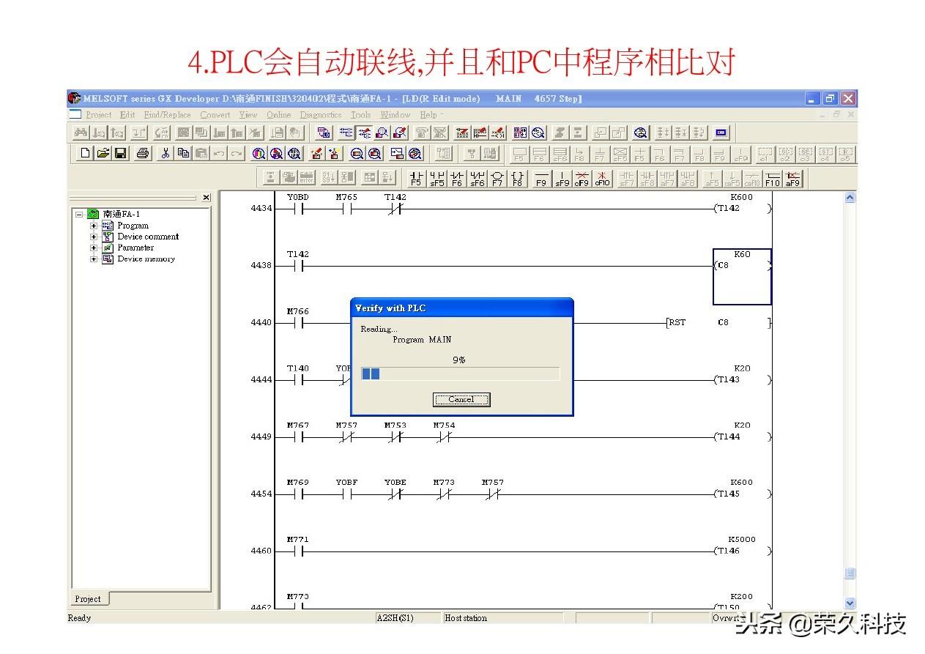Select the 南通FA-1 root item
Viewport: 925px width, 654px height.
click(121, 215)
